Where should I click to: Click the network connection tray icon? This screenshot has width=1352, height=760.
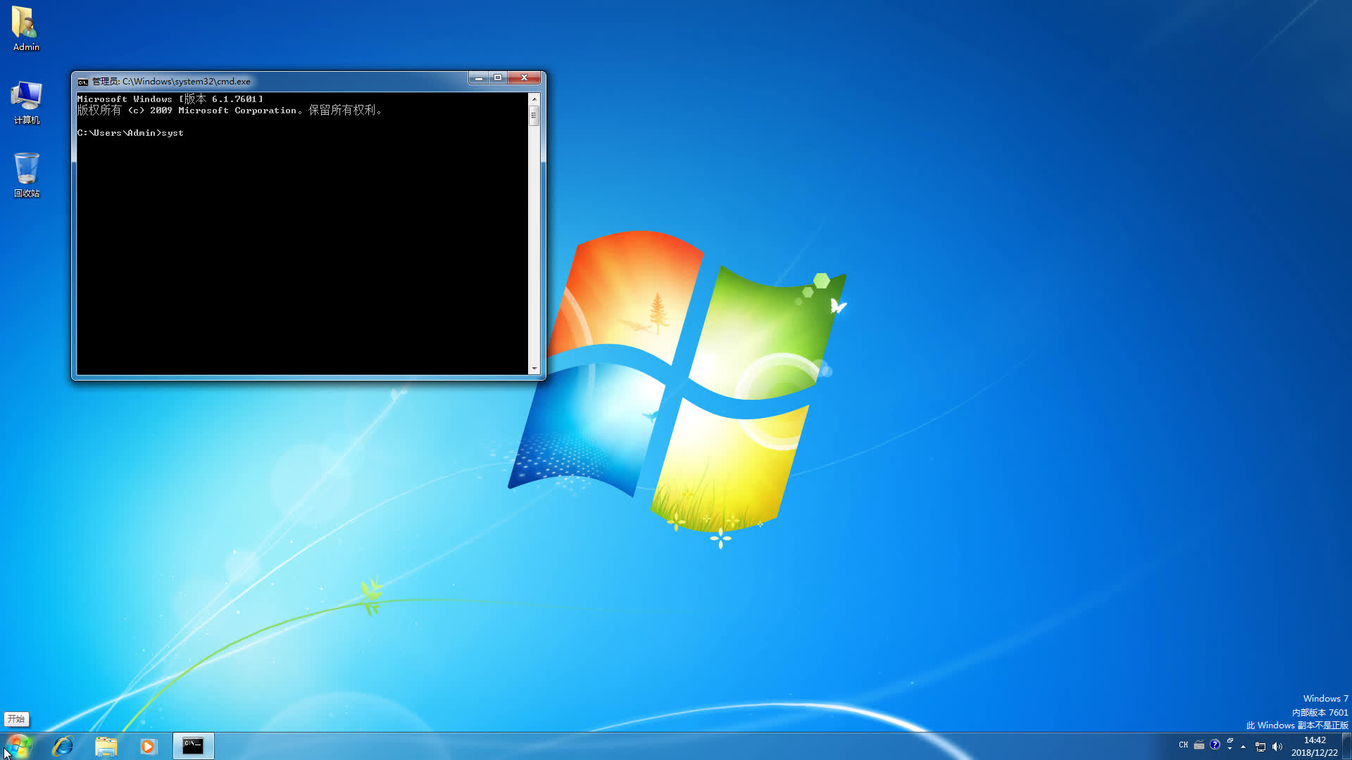(x=1260, y=747)
